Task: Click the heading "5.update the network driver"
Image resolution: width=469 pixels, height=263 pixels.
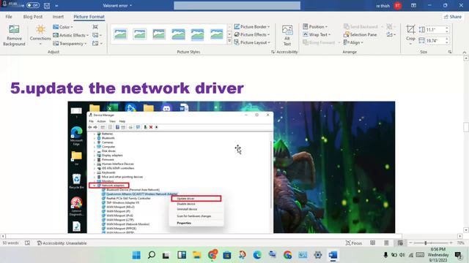Action: coord(127,88)
